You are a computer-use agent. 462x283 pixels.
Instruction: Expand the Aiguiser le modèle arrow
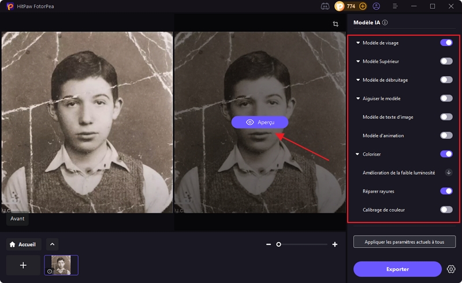click(357, 99)
